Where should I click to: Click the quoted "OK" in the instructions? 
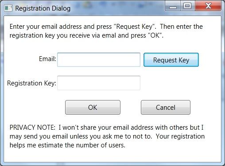[155, 35]
